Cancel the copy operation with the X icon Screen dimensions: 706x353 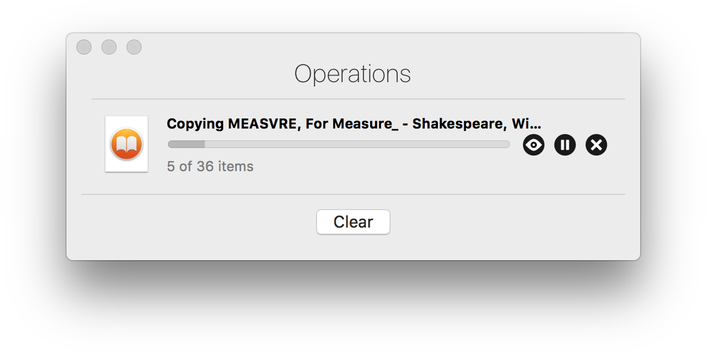[596, 145]
